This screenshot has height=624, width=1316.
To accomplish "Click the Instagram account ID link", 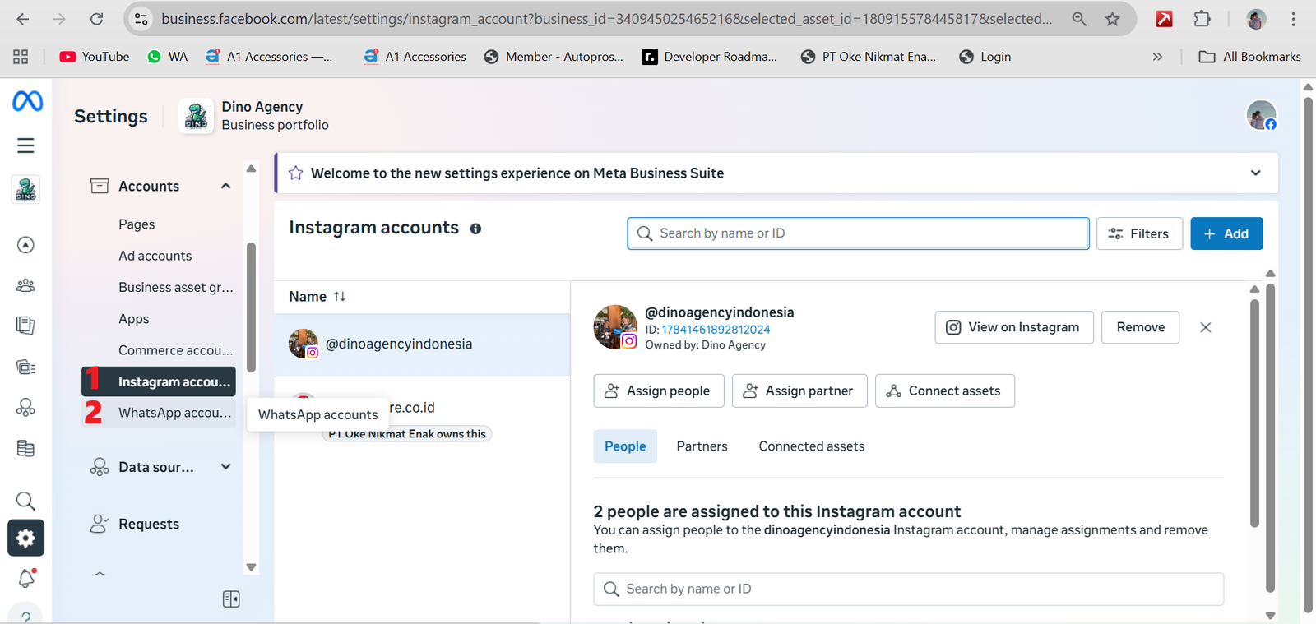I will (716, 330).
